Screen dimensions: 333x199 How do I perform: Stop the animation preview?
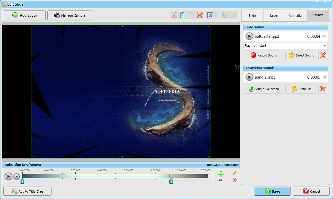tap(16, 176)
